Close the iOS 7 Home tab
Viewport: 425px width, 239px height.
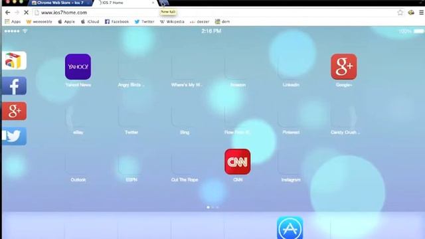[x=153, y=3]
